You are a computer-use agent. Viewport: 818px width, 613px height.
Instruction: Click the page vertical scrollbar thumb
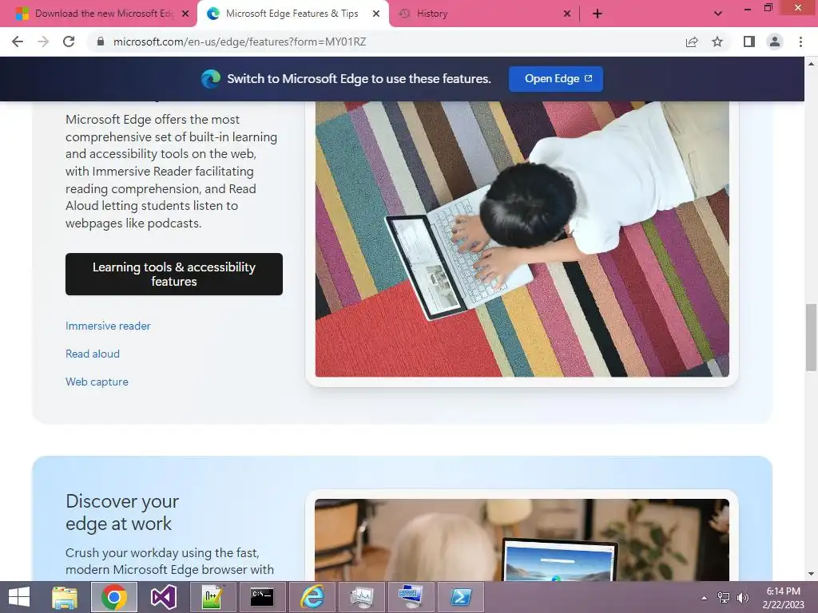coord(811,338)
